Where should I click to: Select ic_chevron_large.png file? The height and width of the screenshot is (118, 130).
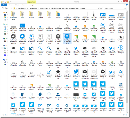click(67, 27)
